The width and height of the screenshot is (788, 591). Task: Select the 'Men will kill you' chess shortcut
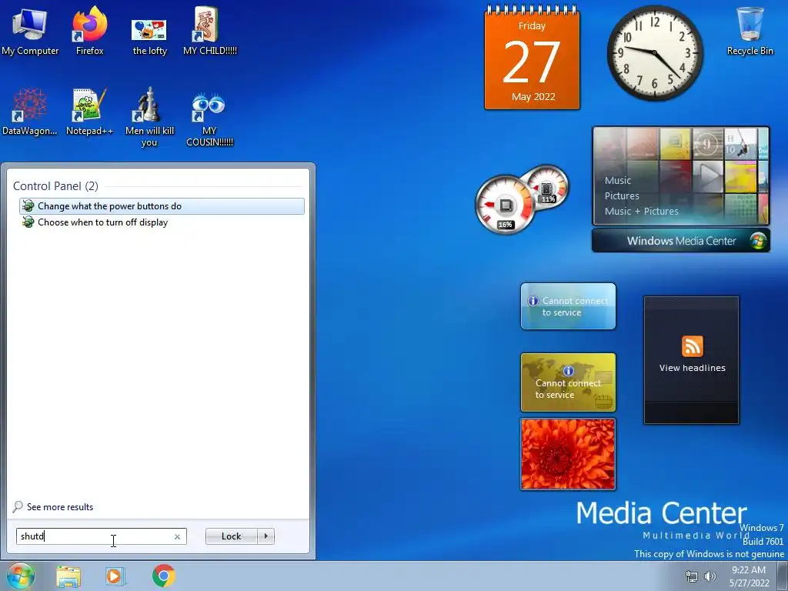[x=149, y=117]
